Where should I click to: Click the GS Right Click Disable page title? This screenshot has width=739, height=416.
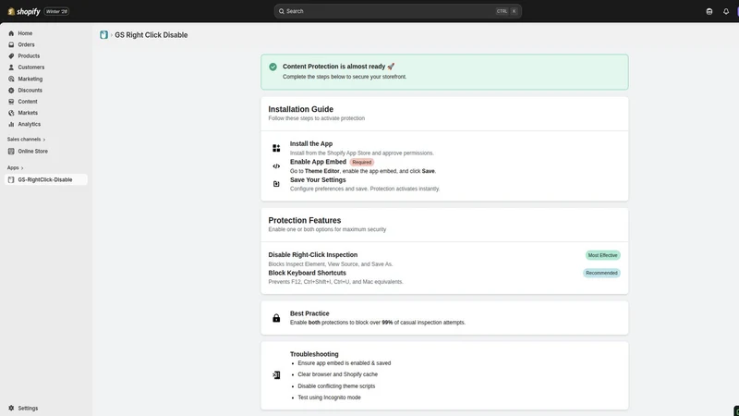pyautogui.click(x=151, y=35)
